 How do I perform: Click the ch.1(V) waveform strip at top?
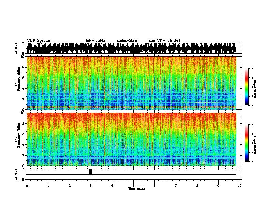(x=132, y=48)
